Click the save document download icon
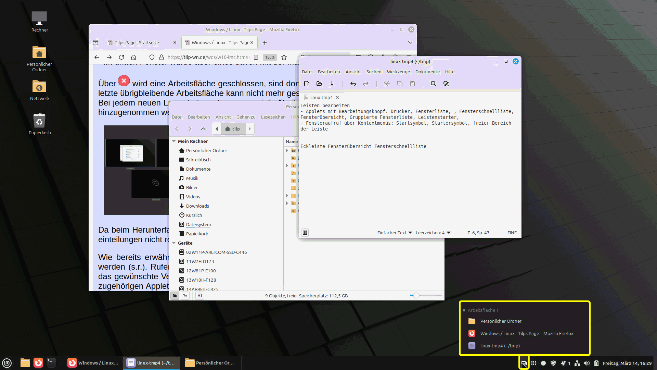657x370 pixels. point(332,84)
